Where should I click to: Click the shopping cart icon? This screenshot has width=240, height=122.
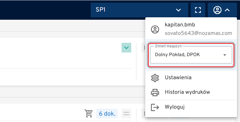click(x=89, y=114)
